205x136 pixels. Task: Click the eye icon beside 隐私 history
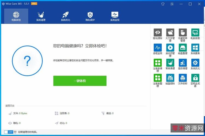10,123
